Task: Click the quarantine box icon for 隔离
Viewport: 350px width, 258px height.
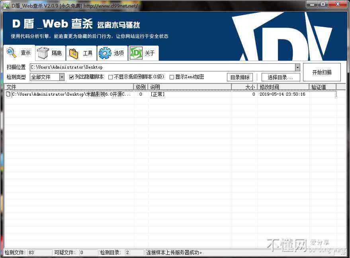Action: (43, 53)
